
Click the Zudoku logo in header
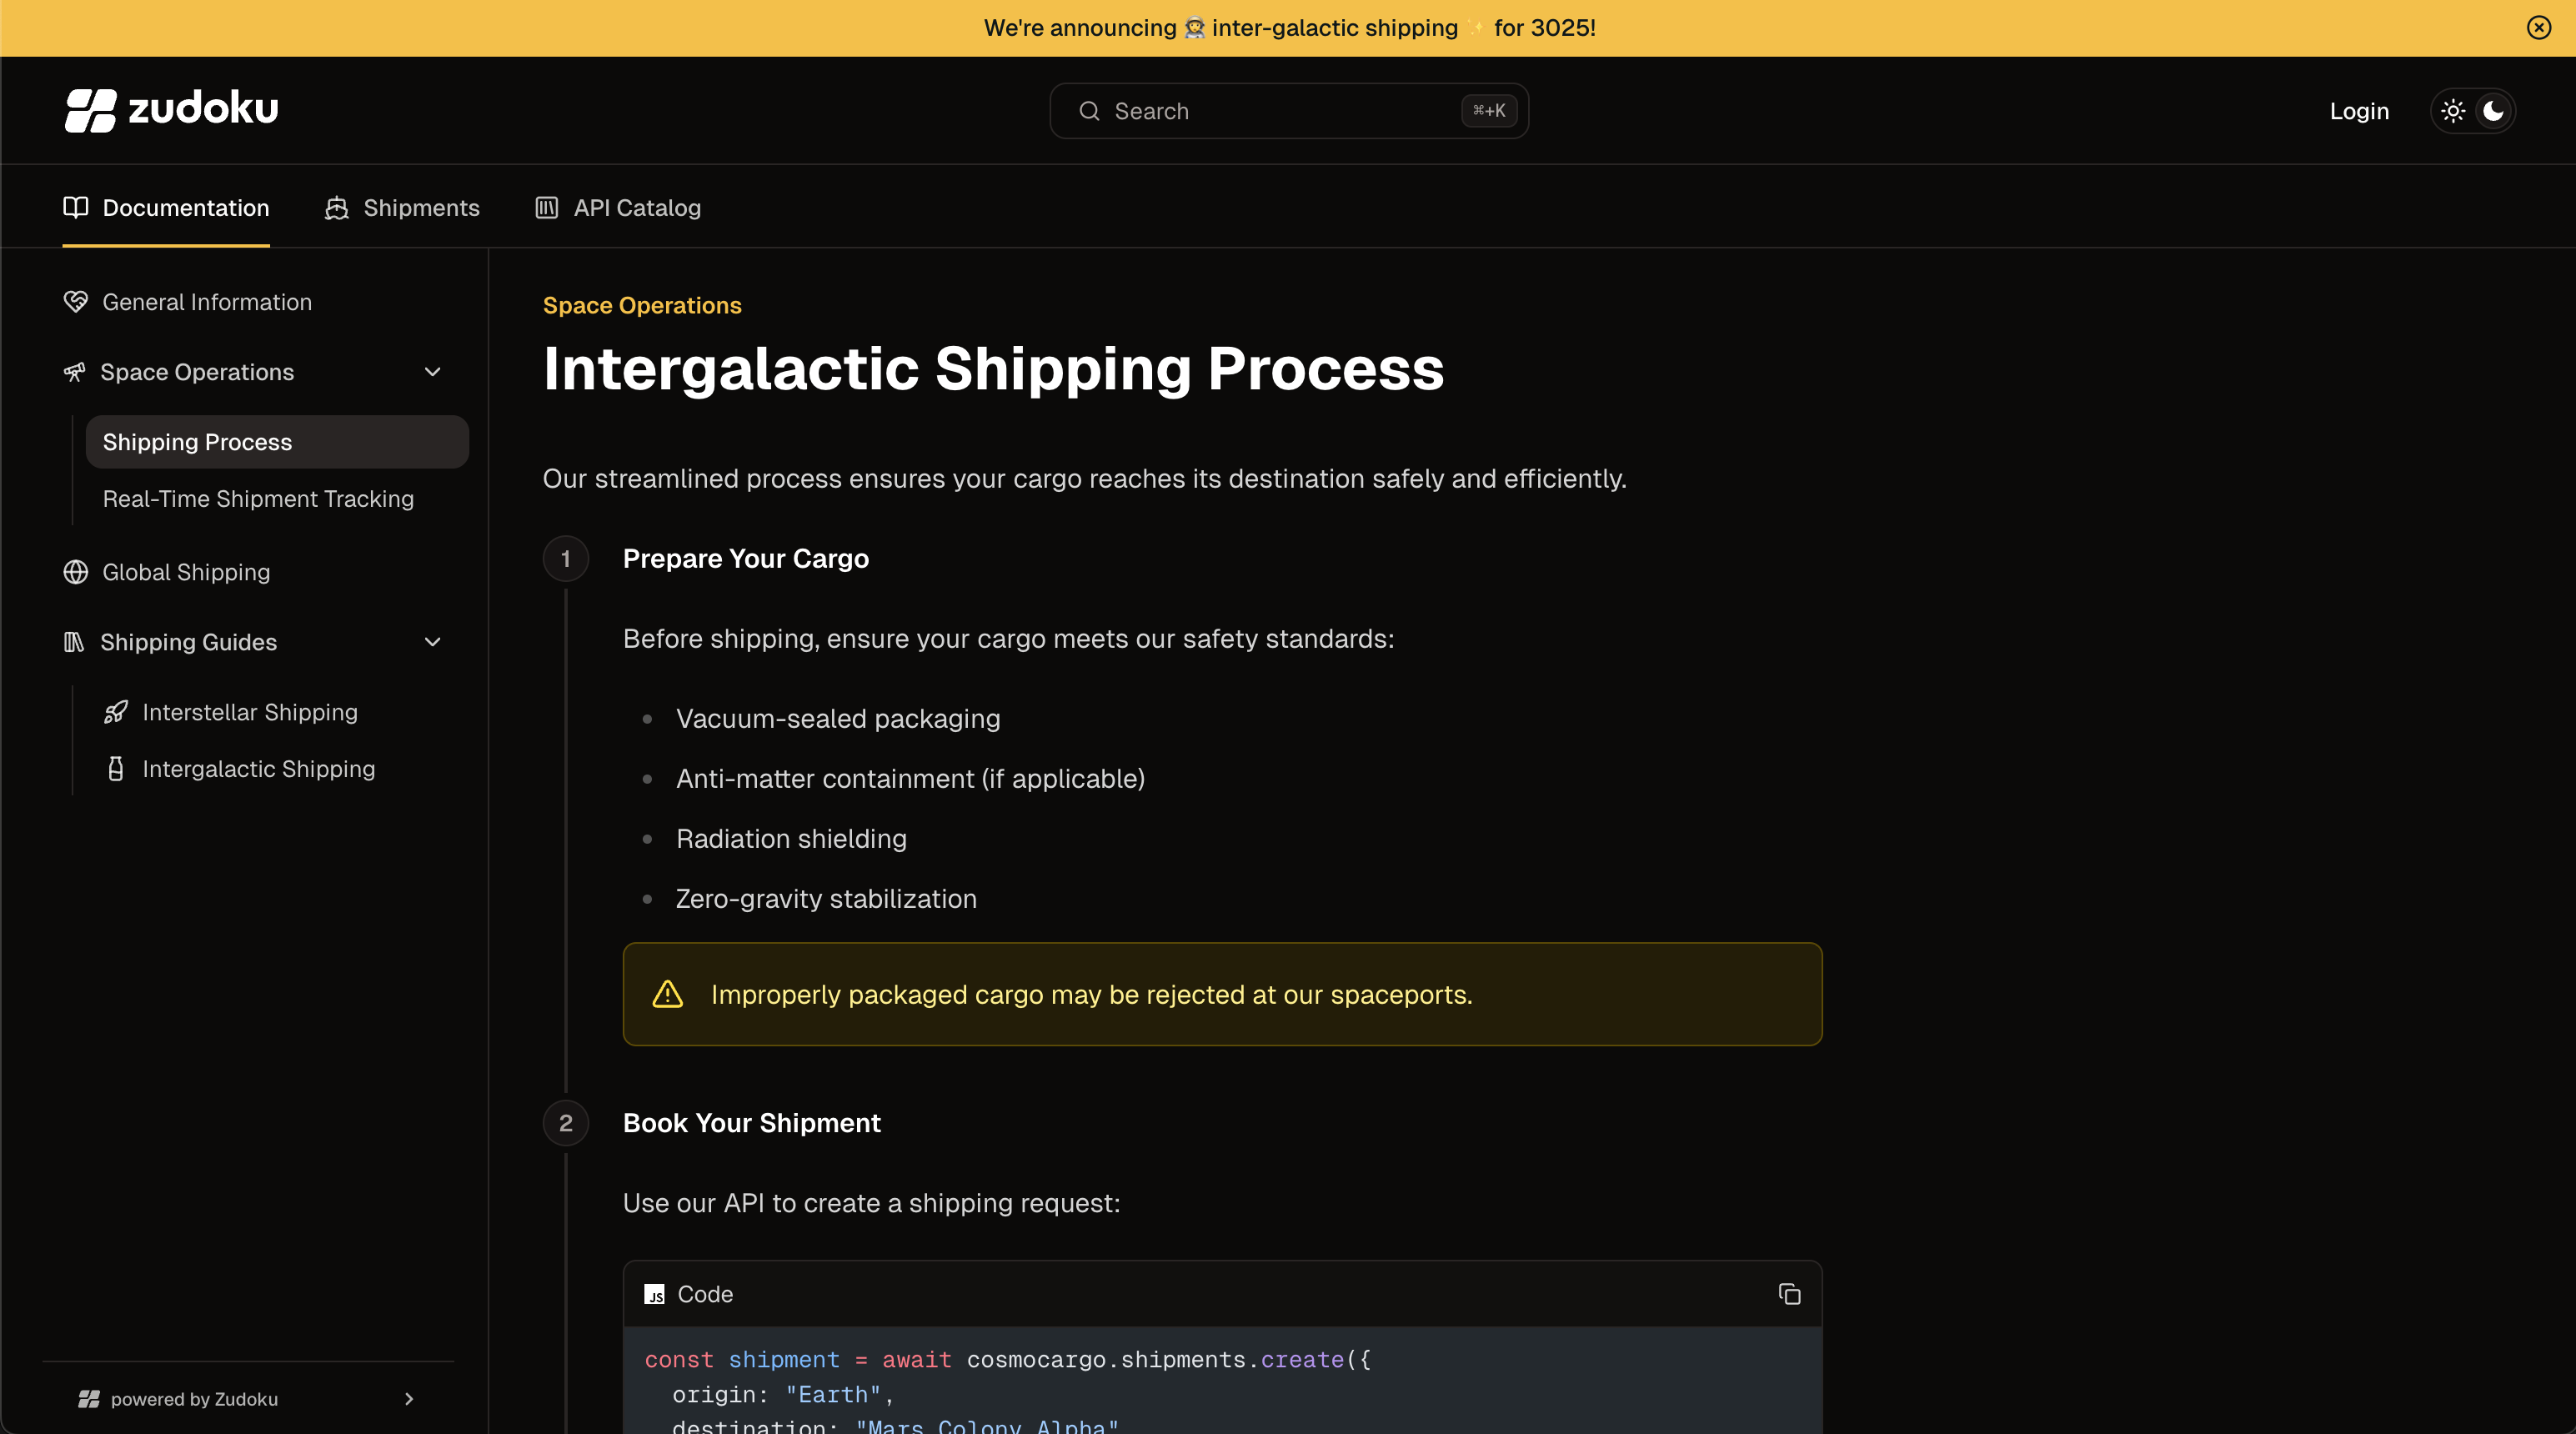[x=172, y=110]
